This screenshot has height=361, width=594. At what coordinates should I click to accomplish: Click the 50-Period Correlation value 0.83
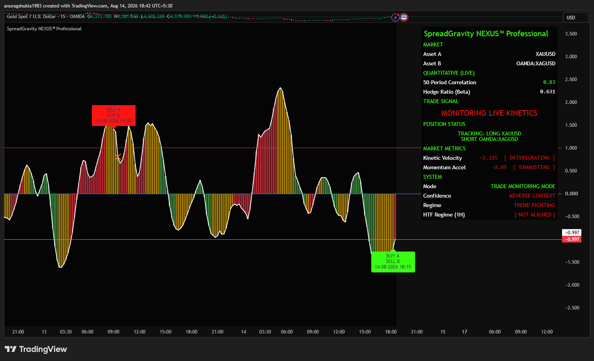click(549, 82)
